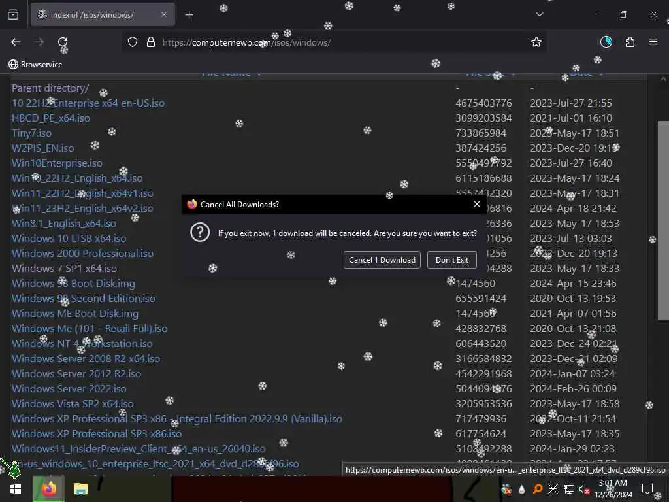Bookmark this page with the star icon
This screenshot has width=669, height=502.
pyautogui.click(x=536, y=42)
